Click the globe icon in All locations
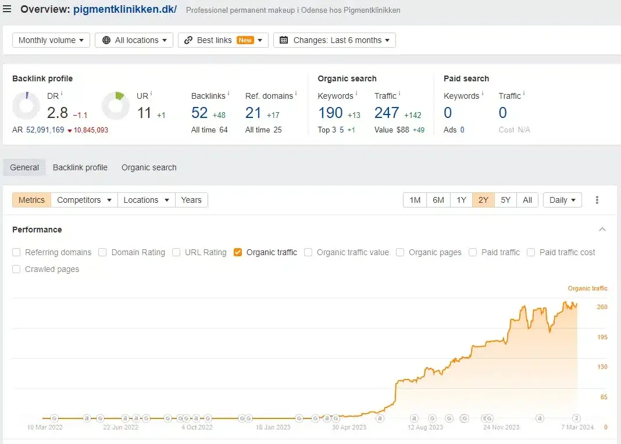Image resolution: width=621 pixels, height=444 pixels. coord(106,40)
